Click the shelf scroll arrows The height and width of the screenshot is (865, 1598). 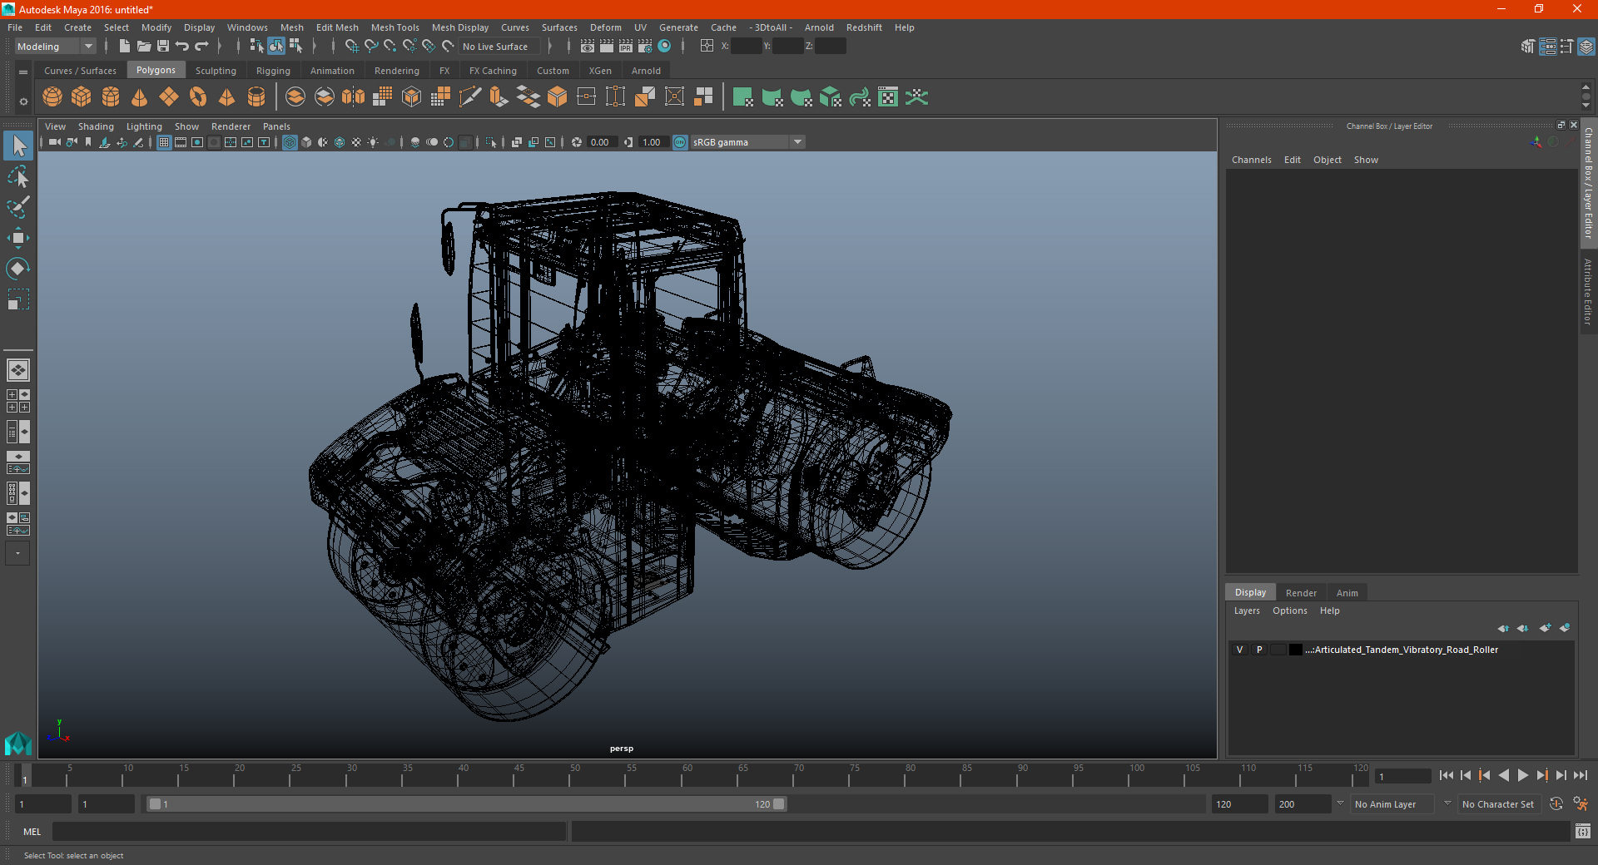1586,96
